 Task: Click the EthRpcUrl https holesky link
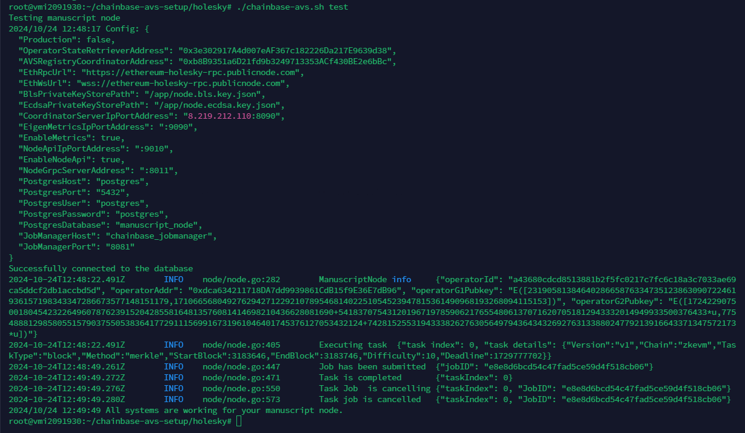click(x=190, y=72)
